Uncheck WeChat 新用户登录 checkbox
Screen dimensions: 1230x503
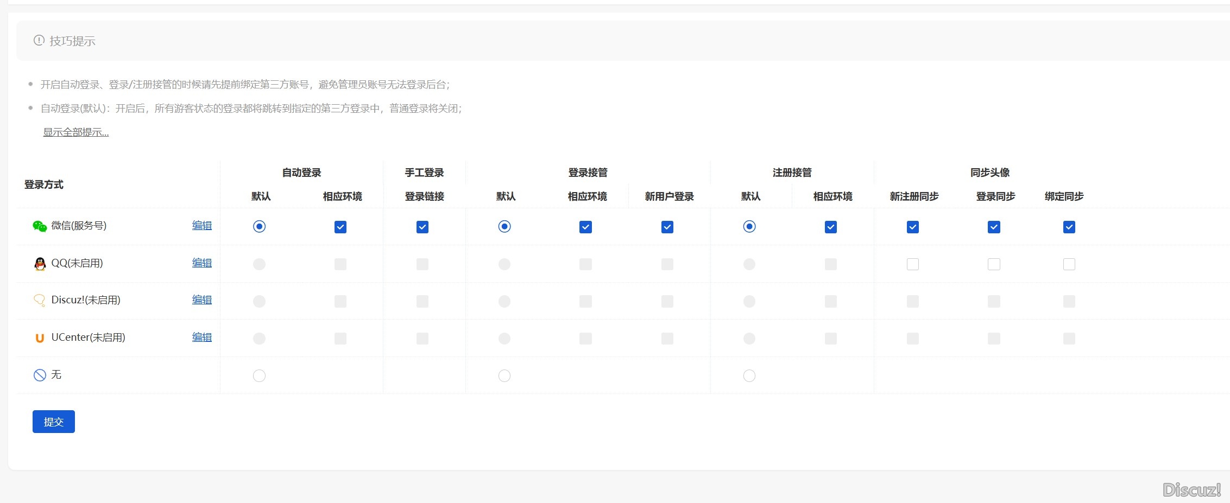667,227
